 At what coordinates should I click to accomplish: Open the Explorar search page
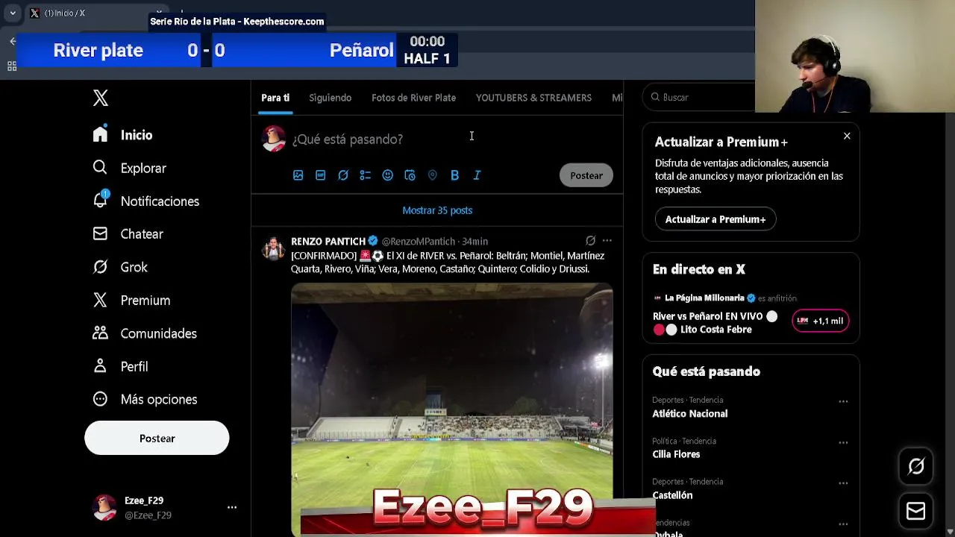129,168
